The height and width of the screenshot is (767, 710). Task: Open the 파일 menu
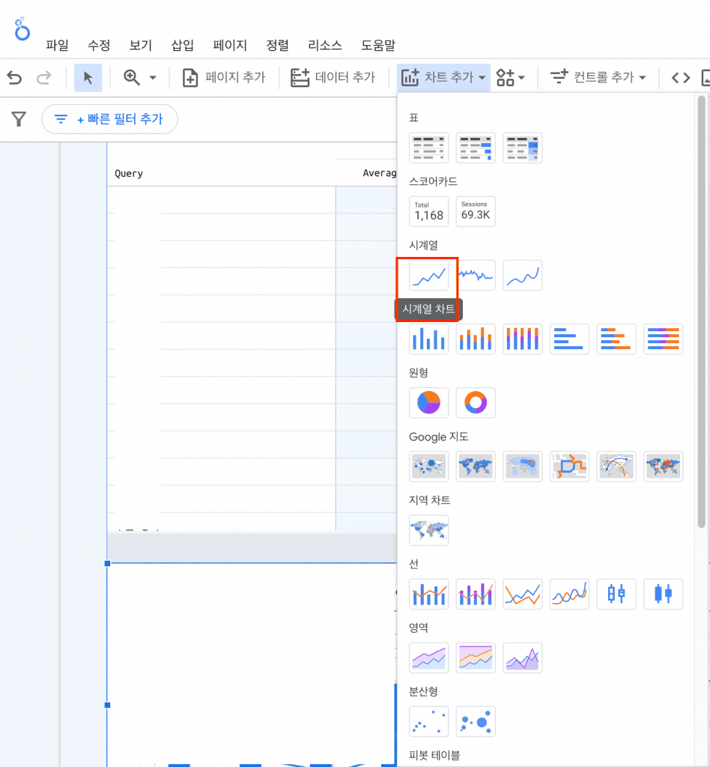click(57, 46)
